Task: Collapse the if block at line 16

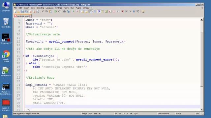Action: (x=24, y=56)
